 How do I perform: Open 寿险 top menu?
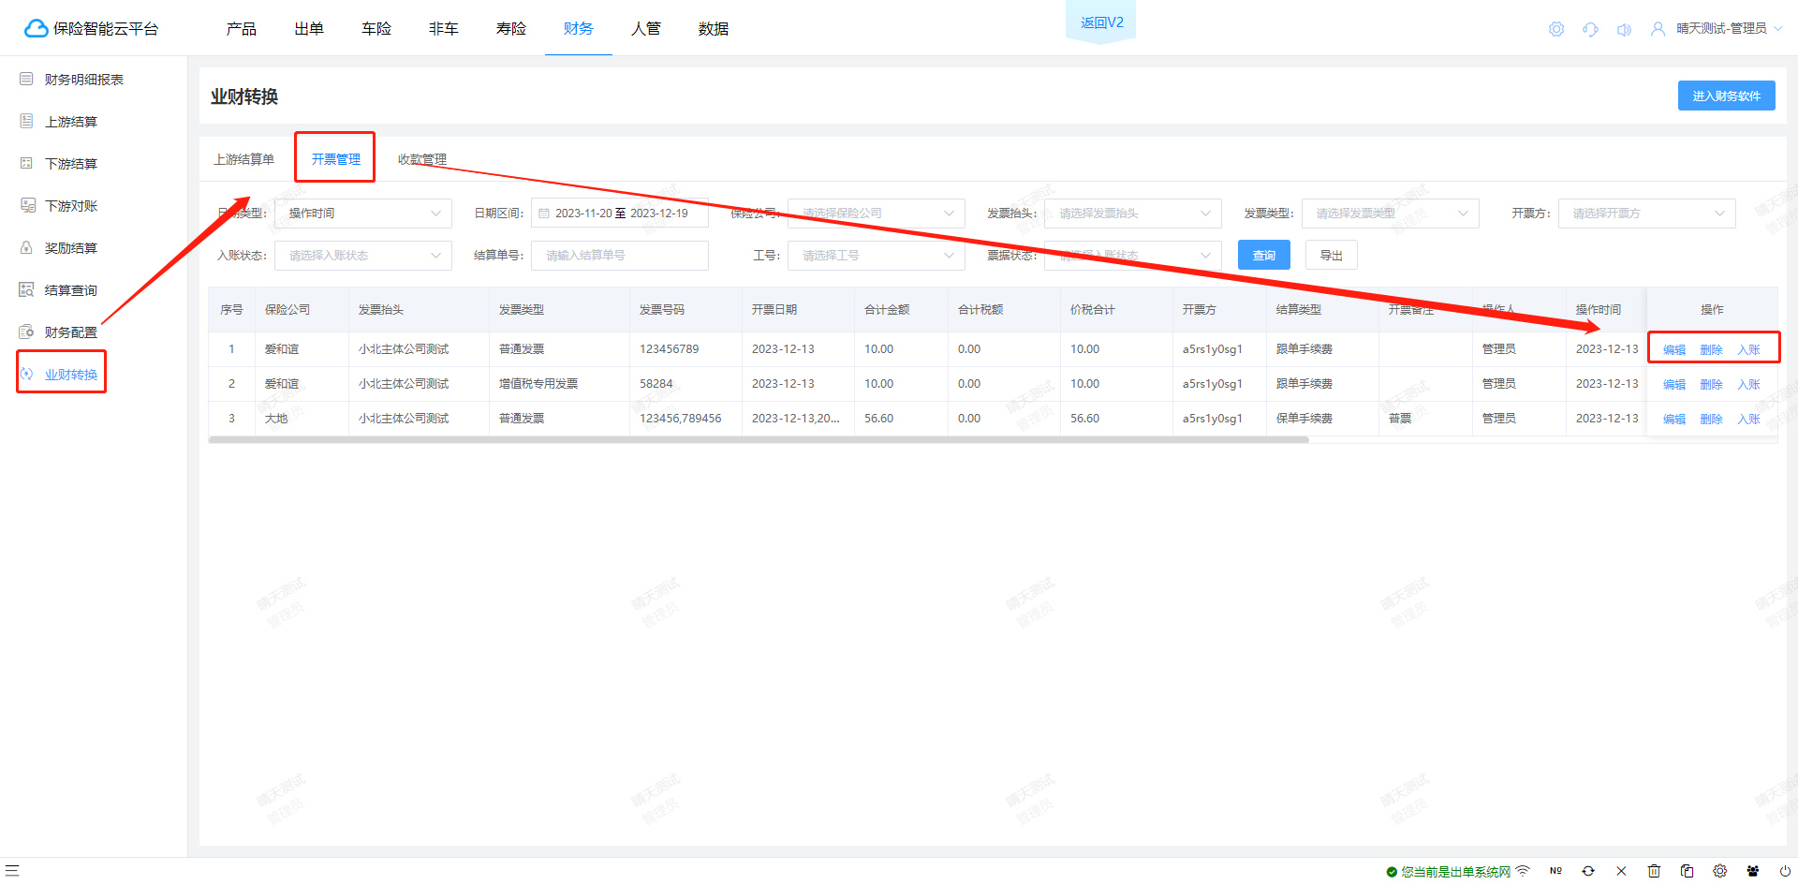point(511,29)
